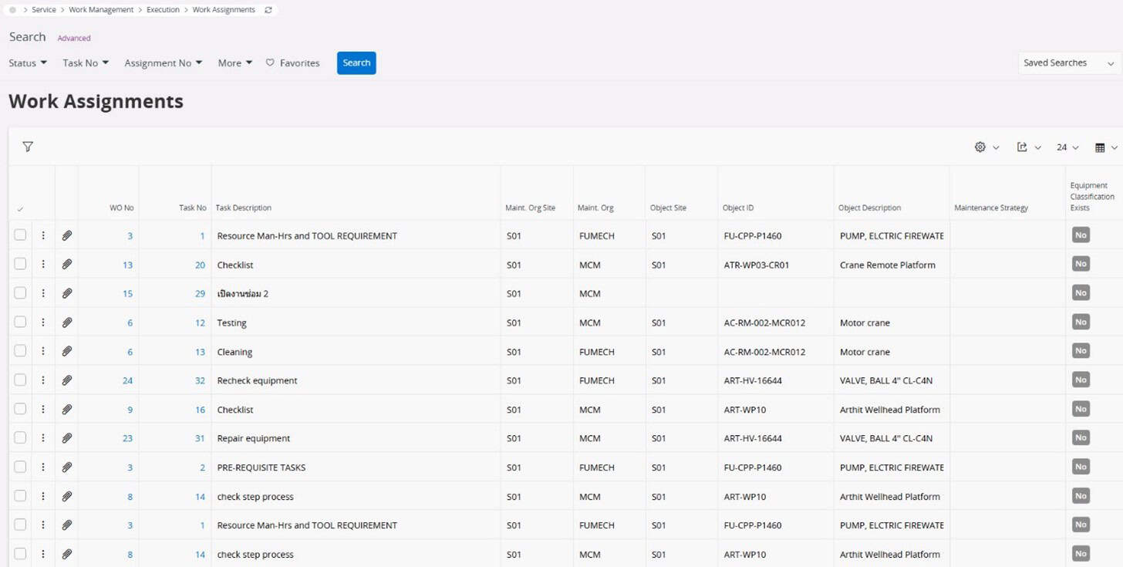1123x567 pixels.
Task: Click the export icon in table toolbar
Action: coord(1022,147)
